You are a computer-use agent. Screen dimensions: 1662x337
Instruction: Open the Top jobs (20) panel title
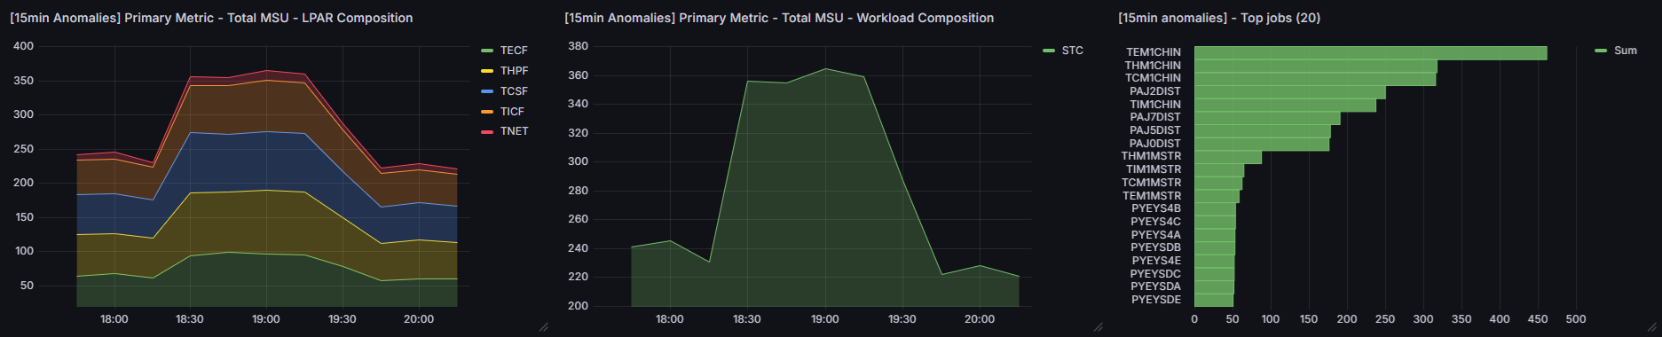[x=1219, y=18]
